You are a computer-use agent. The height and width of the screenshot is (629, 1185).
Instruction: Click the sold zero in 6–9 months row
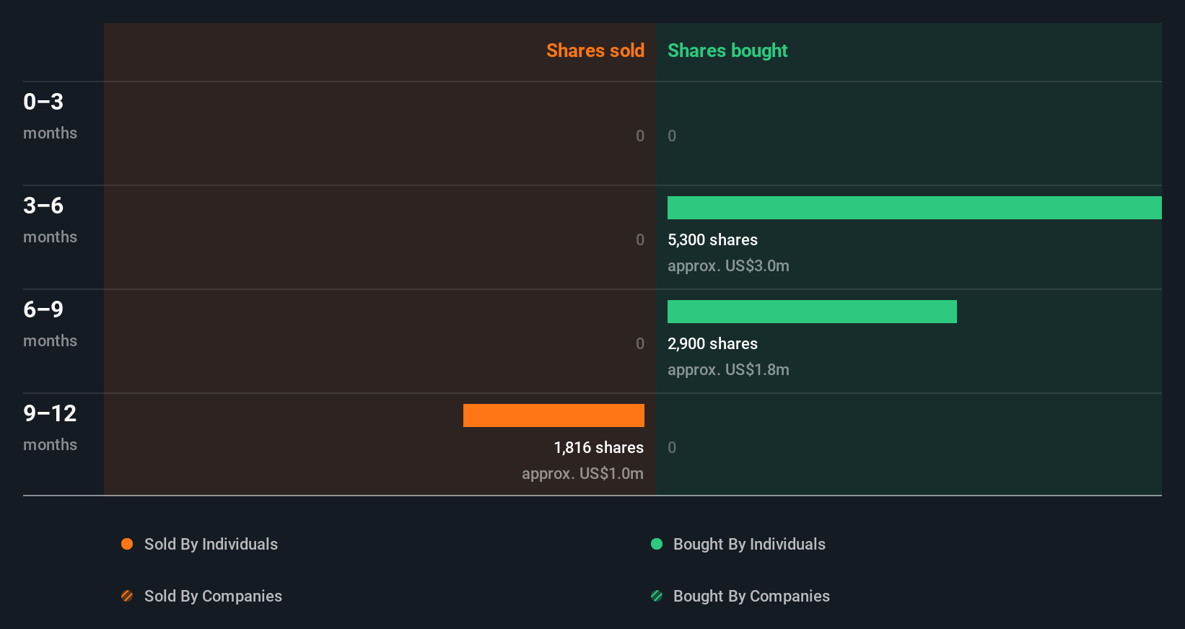point(640,343)
